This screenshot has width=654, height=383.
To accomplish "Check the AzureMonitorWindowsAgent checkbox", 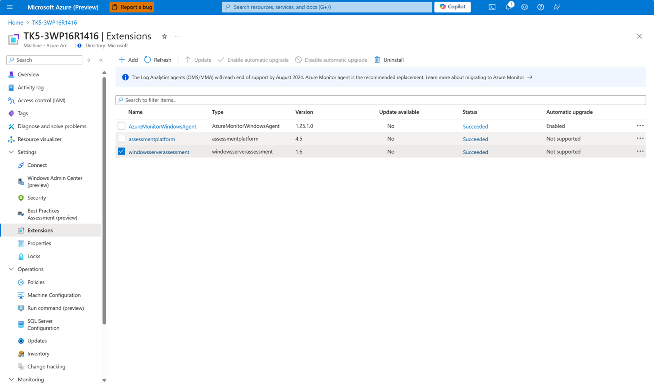I will click(x=121, y=126).
